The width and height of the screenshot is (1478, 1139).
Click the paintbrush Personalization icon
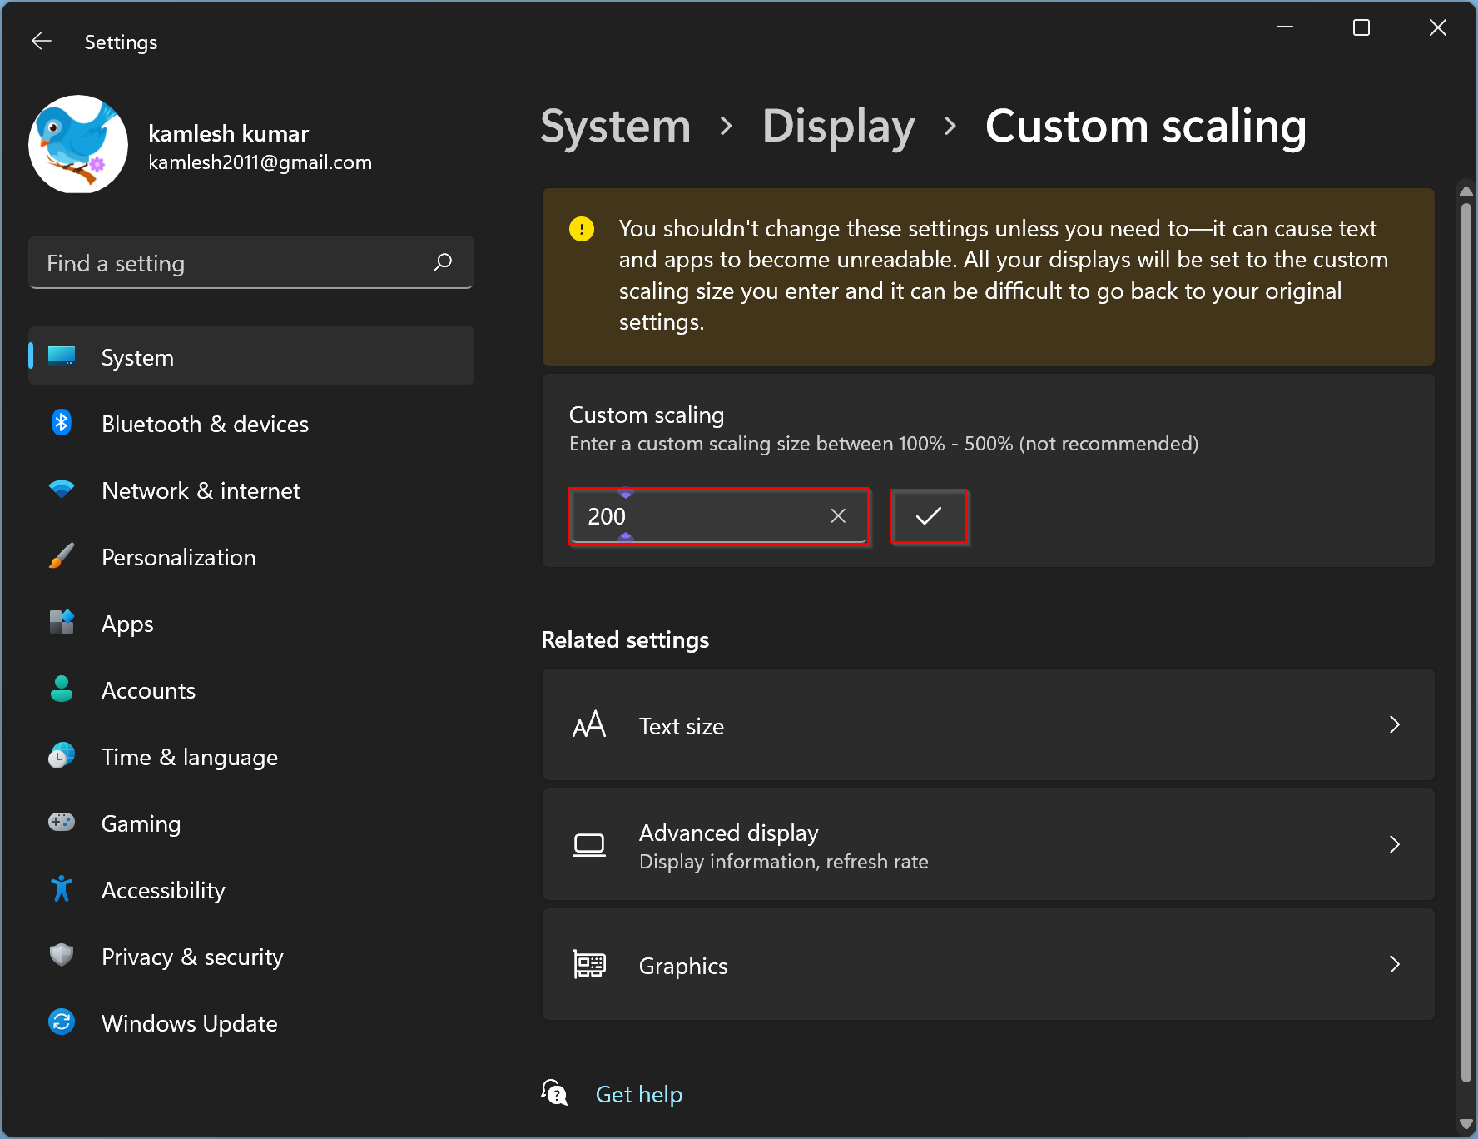click(x=62, y=556)
